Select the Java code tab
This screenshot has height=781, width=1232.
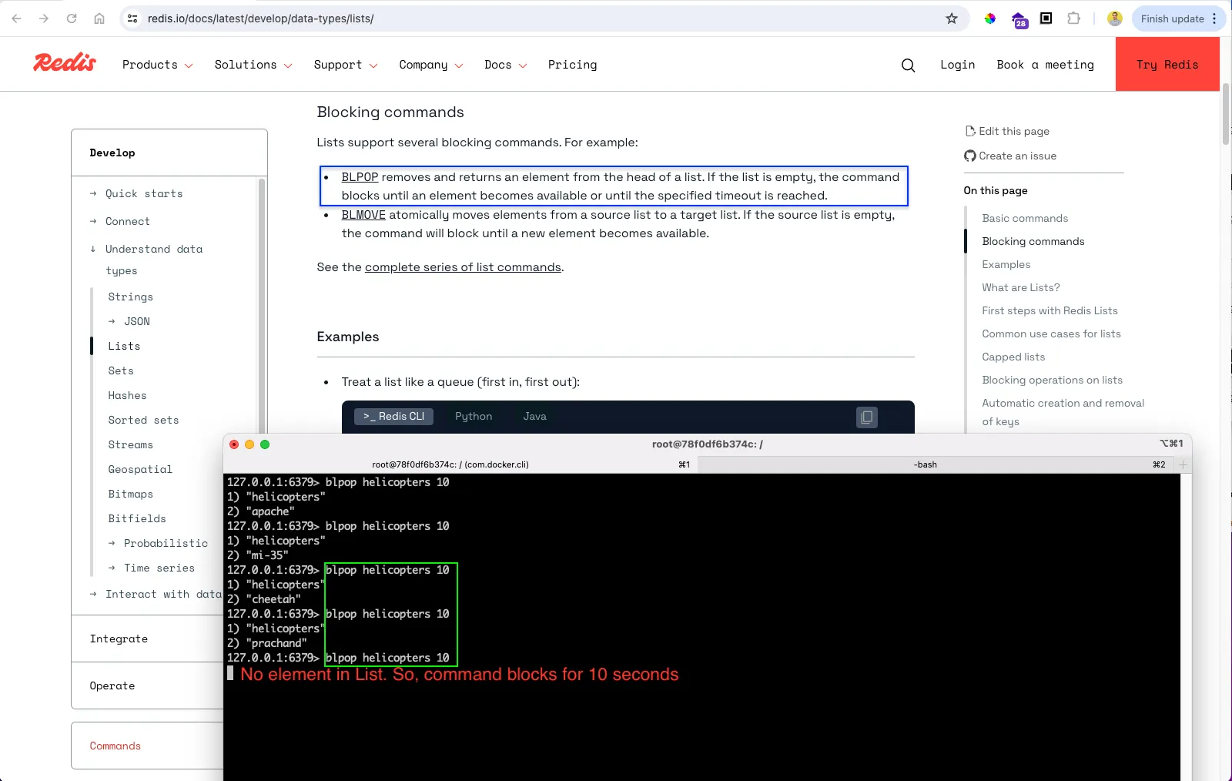point(535,417)
